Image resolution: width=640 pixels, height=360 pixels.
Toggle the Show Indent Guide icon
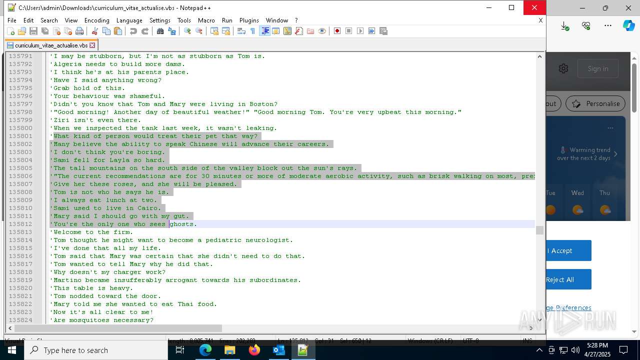click(264, 31)
